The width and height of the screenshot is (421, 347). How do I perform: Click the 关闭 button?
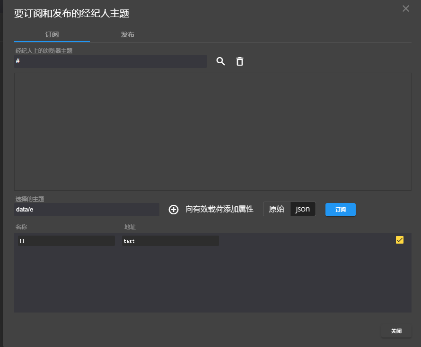coord(396,331)
